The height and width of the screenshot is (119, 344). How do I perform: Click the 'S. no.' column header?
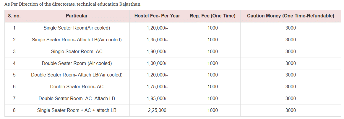point(14,16)
